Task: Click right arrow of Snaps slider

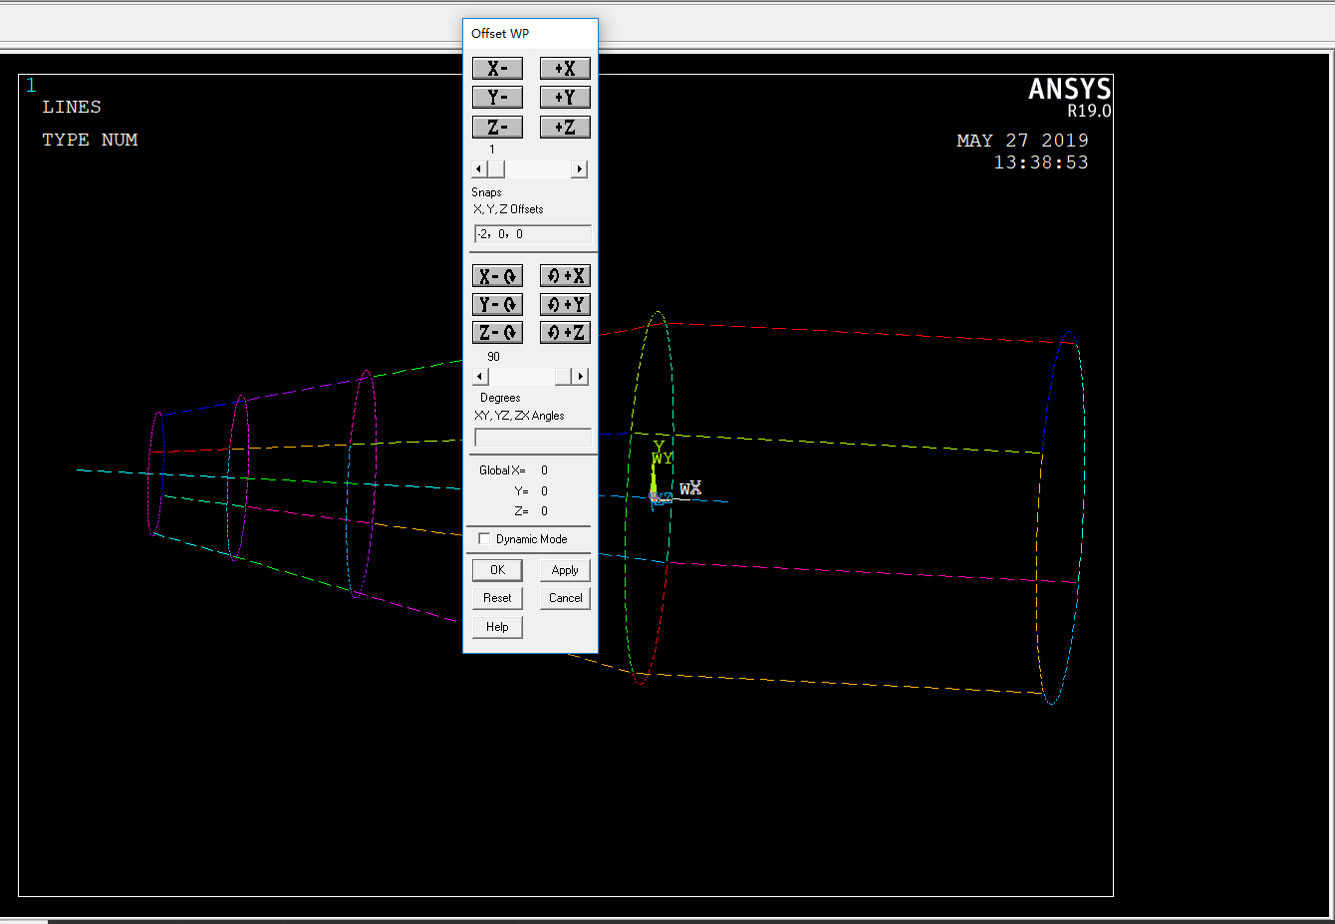Action: coord(580,169)
